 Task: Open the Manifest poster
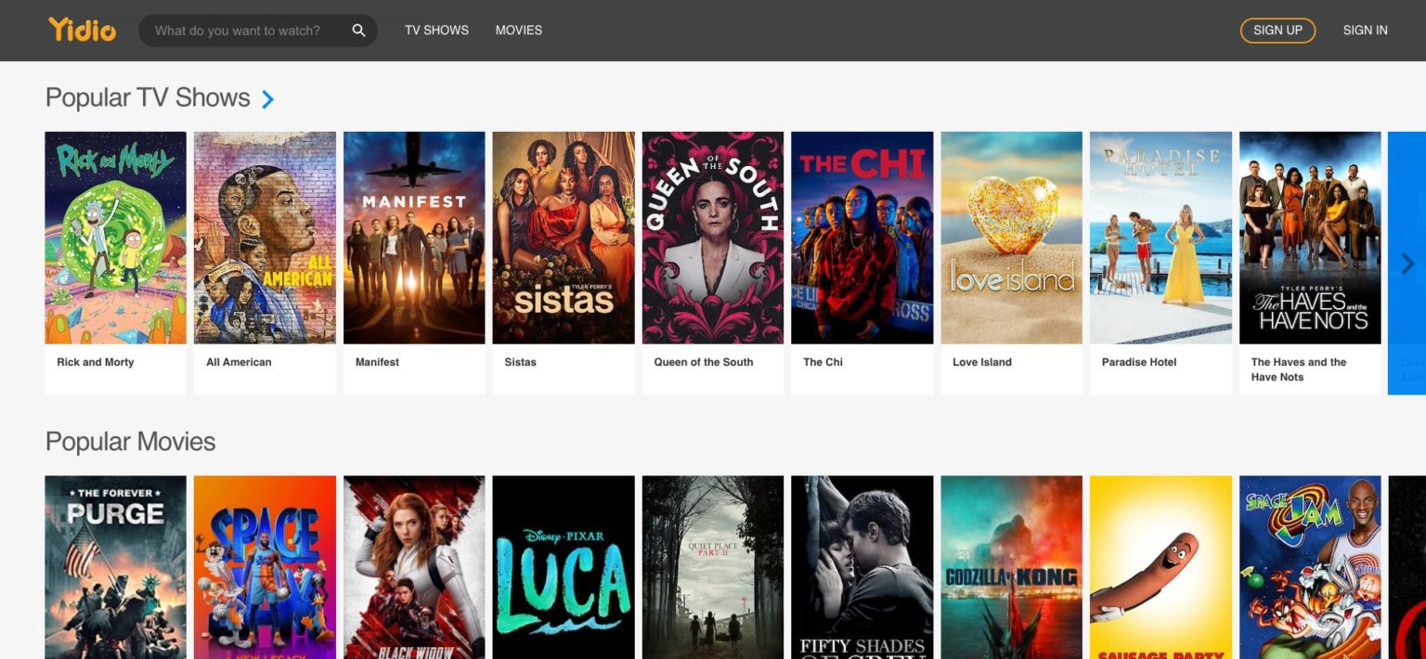pos(414,237)
